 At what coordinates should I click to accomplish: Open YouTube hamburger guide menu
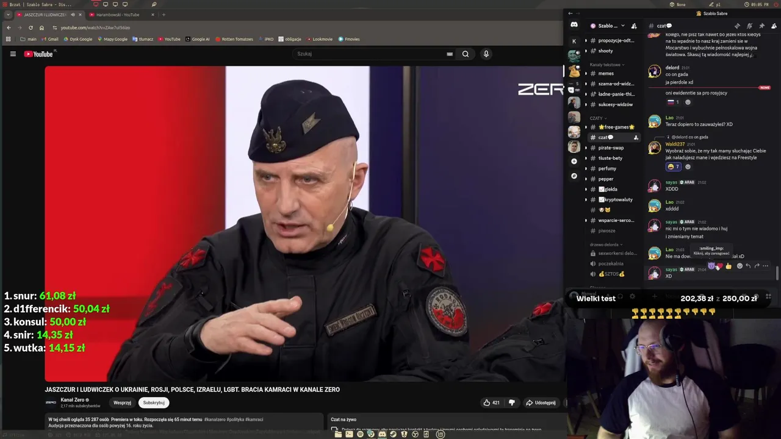pos(13,54)
